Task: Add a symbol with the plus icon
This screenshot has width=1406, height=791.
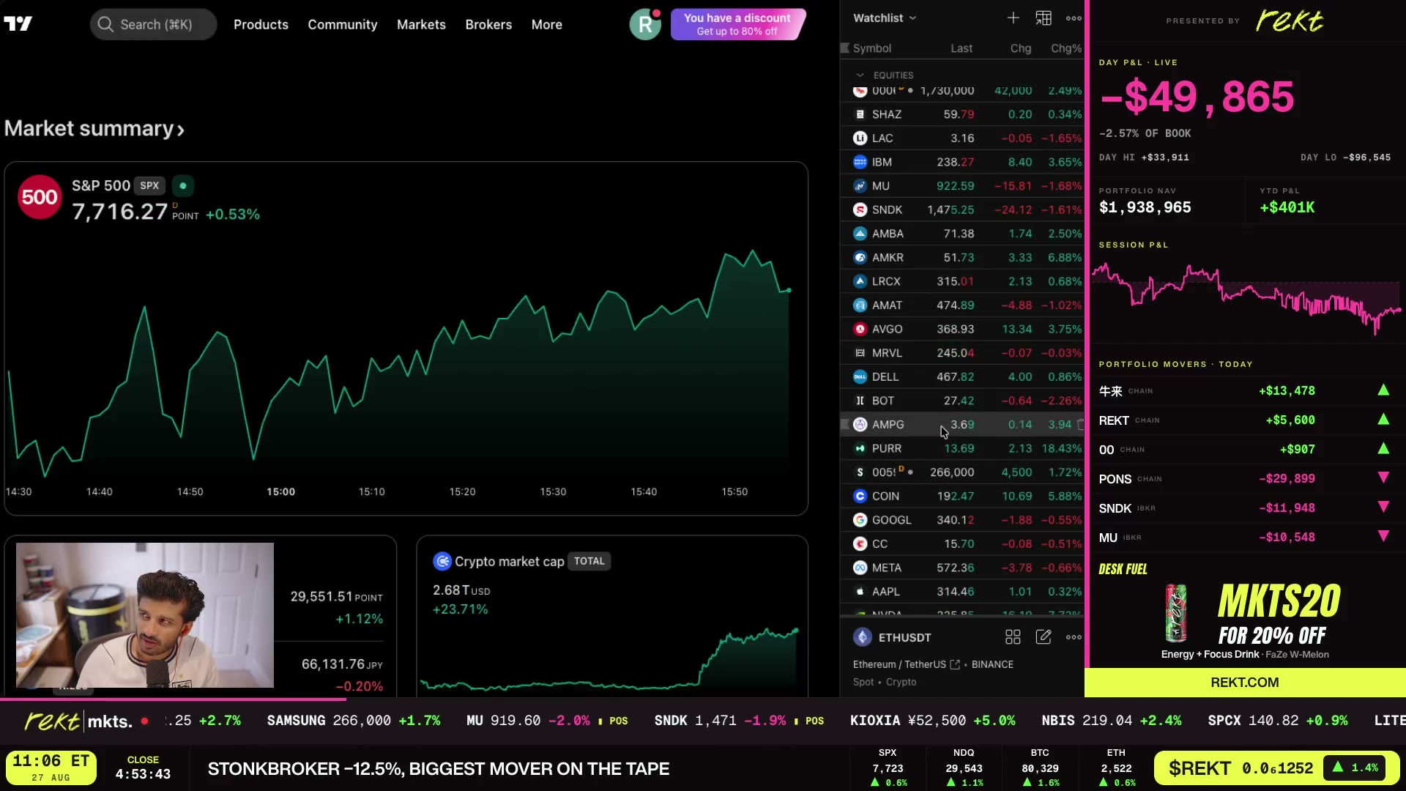Action: click(x=1013, y=18)
